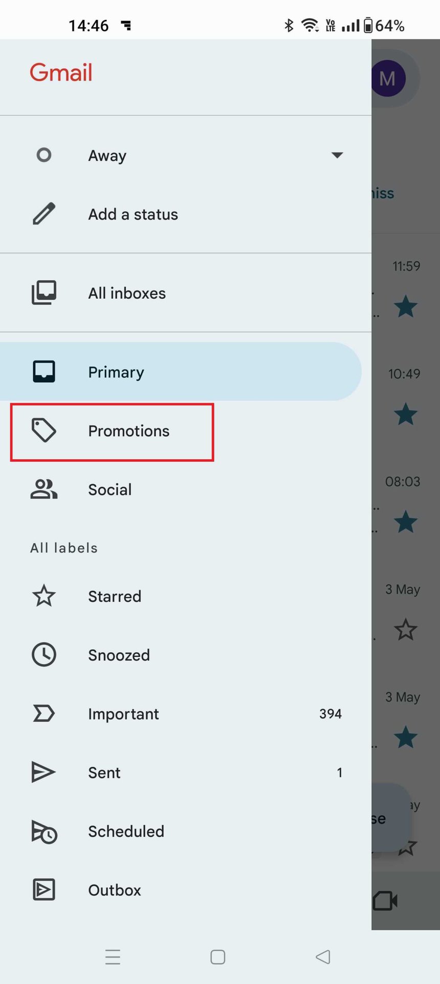440x984 pixels.
Task: Select the Primary inbox category
Action: coord(116,372)
